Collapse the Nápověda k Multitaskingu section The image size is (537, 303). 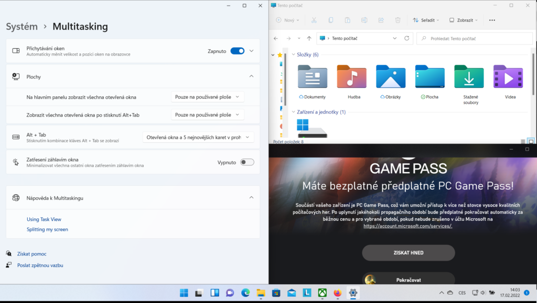(251, 197)
